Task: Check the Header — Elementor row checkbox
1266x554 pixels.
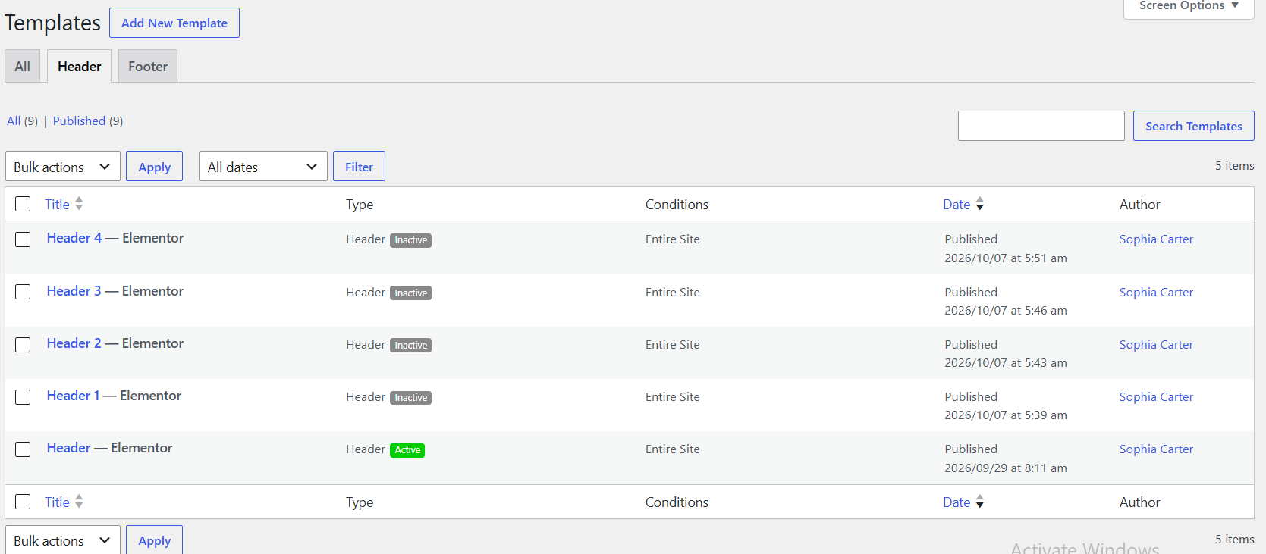Action: (23, 449)
